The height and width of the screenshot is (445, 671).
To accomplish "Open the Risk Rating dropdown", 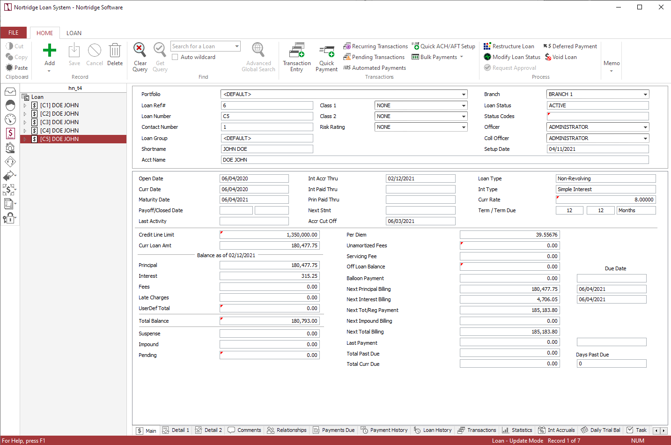I will point(464,127).
